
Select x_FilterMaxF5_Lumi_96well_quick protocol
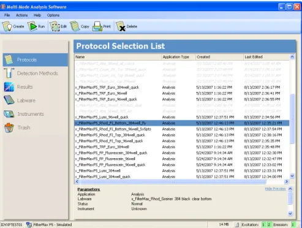(182, 117)
